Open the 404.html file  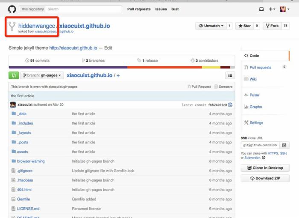[x=24, y=190]
